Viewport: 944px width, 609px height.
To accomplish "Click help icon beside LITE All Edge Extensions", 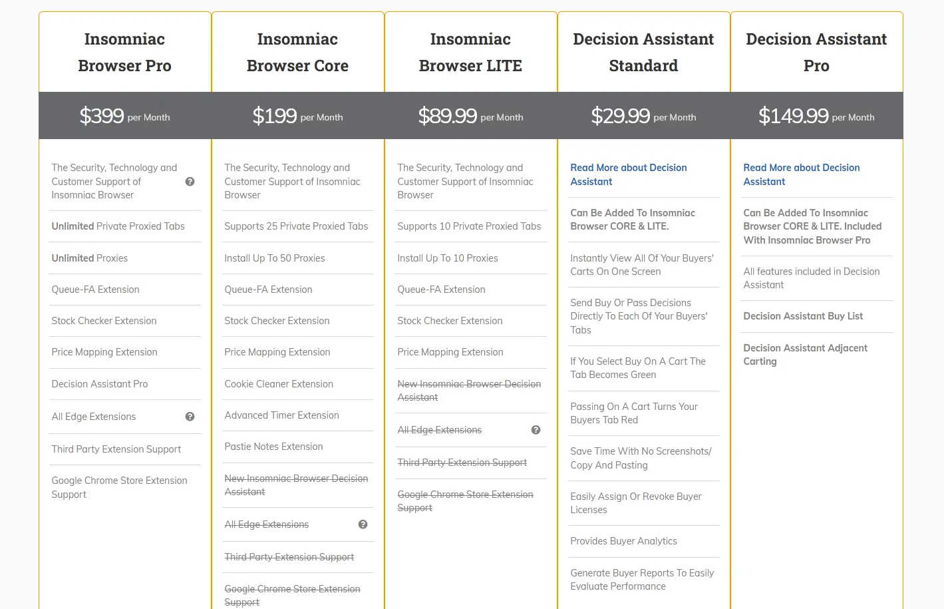I will (536, 430).
